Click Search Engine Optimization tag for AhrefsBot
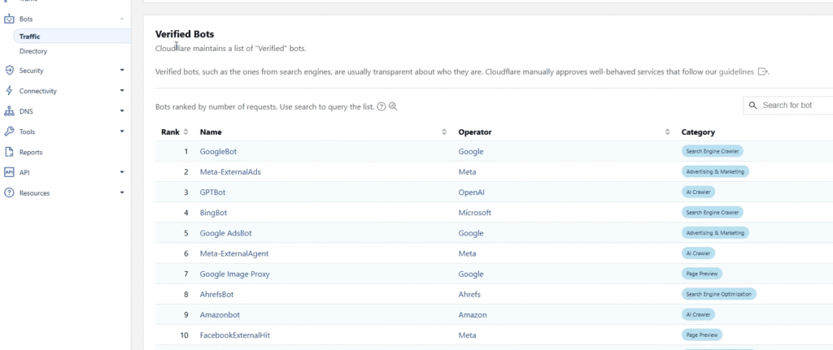The width and height of the screenshot is (833, 350). pyautogui.click(x=719, y=294)
